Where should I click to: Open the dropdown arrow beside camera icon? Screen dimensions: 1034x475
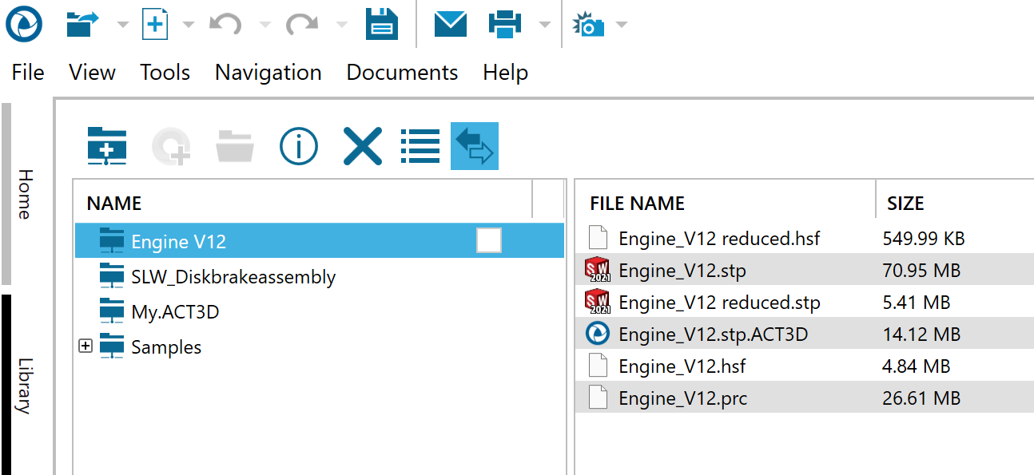[x=621, y=24]
